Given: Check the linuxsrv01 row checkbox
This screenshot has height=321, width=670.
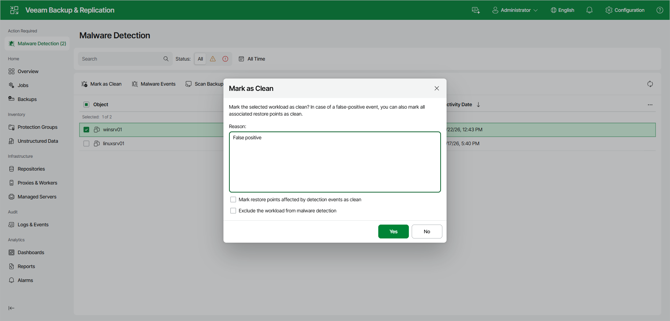Looking at the screenshot, I should tap(86, 143).
